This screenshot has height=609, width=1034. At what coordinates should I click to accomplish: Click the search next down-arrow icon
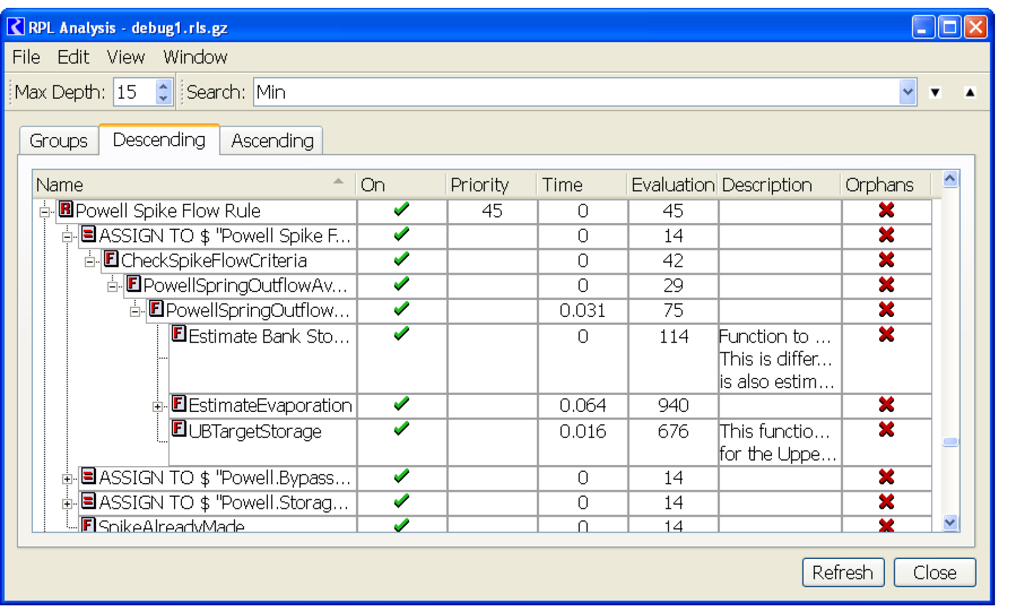point(935,92)
